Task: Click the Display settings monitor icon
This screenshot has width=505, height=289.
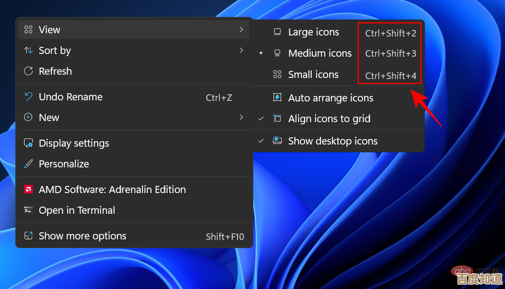Action: pos(28,143)
